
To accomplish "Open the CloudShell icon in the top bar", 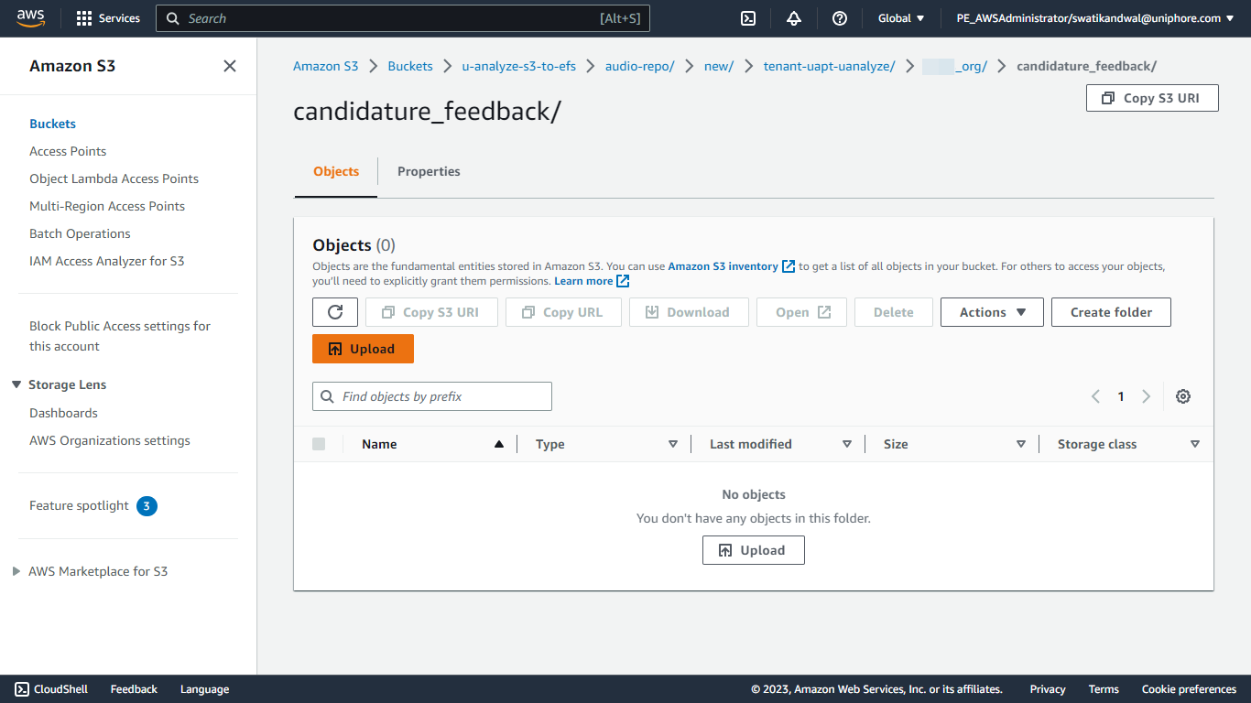I will pos(748,18).
